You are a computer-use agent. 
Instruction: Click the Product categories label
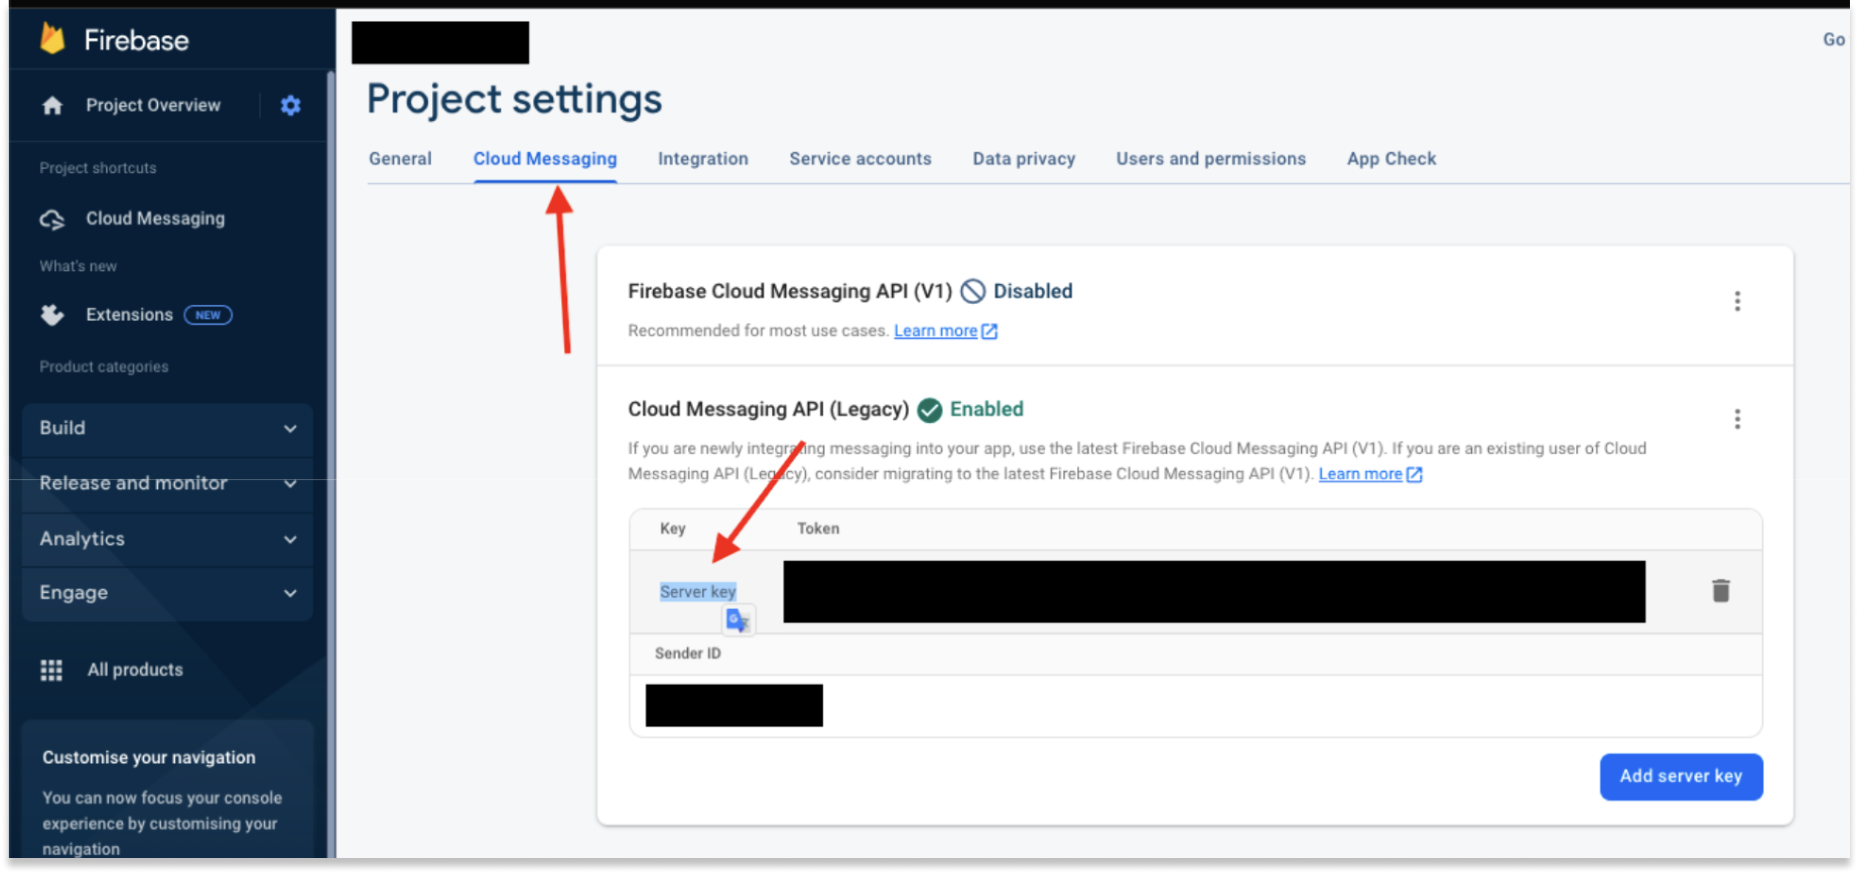point(104,367)
